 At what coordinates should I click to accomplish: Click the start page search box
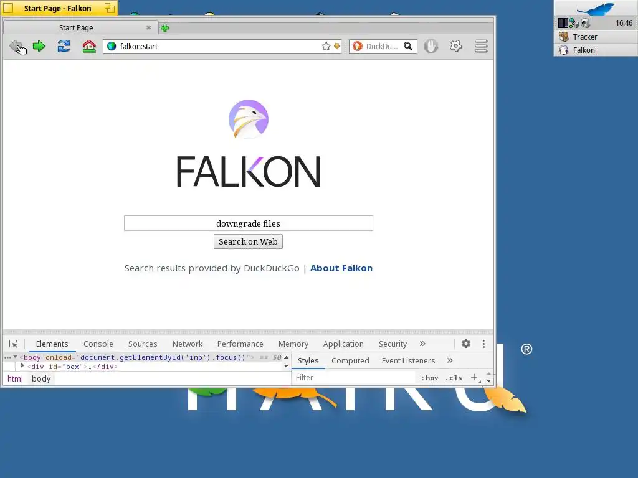[x=248, y=223]
